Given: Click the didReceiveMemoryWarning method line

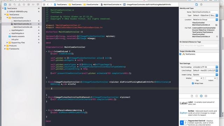Looking at the screenshot, I should coord(65,110).
